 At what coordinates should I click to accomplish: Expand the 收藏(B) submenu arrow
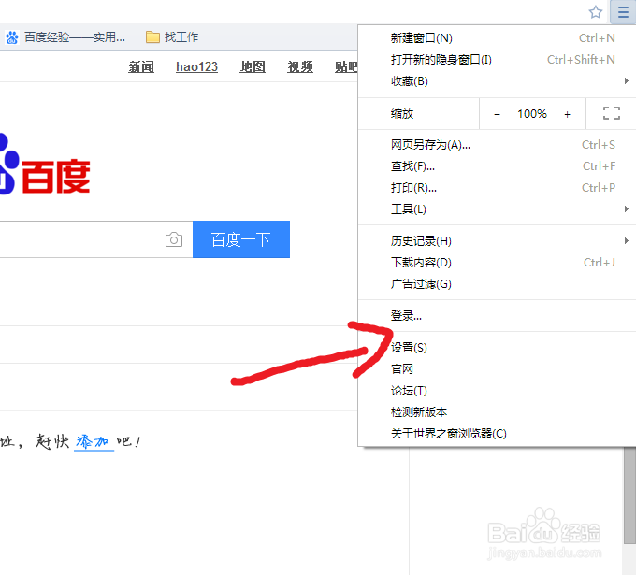[627, 81]
